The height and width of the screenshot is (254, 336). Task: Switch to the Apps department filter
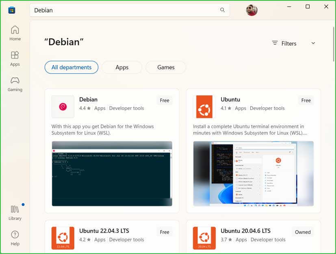pyautogui.click(x=122, y=67)
